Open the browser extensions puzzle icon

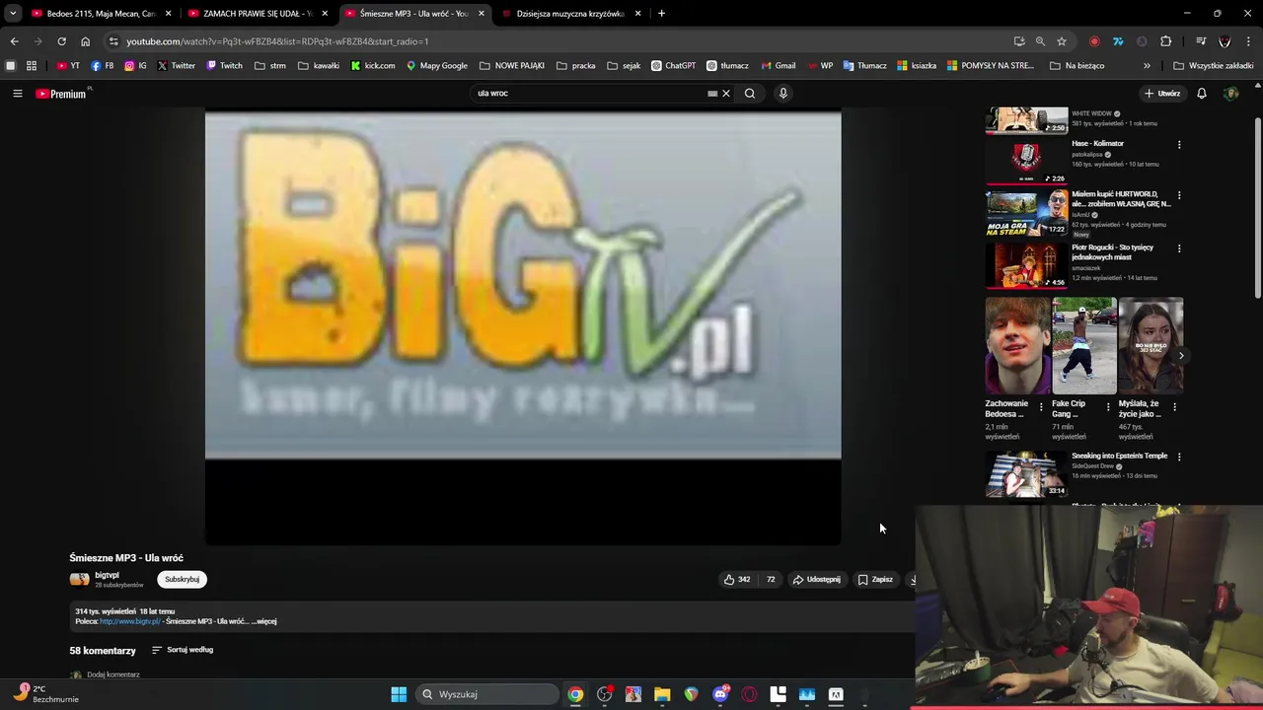tap(1166, 41)
